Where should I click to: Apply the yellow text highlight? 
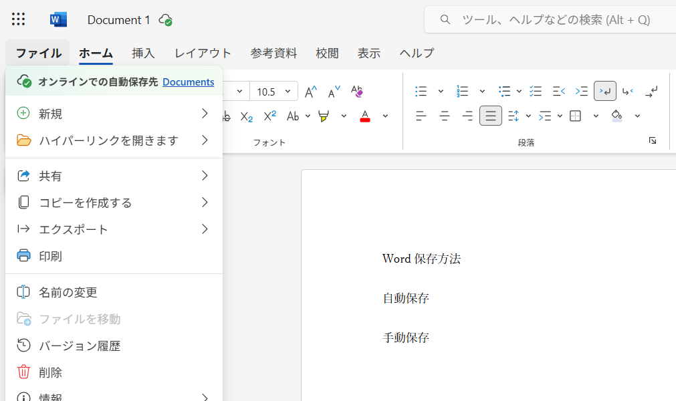(x=324, y=116)
